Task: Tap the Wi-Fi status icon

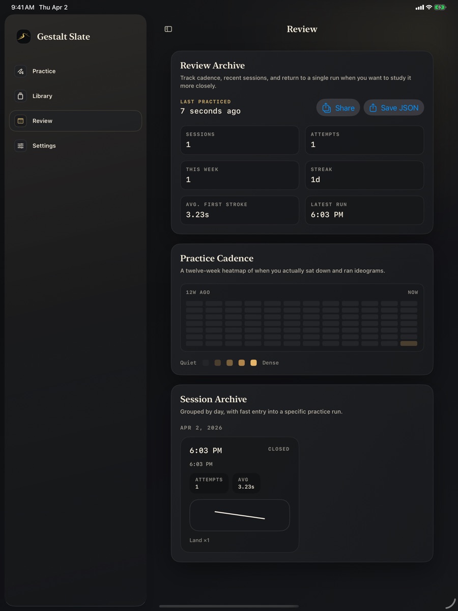Action: (x=428, y=7)
